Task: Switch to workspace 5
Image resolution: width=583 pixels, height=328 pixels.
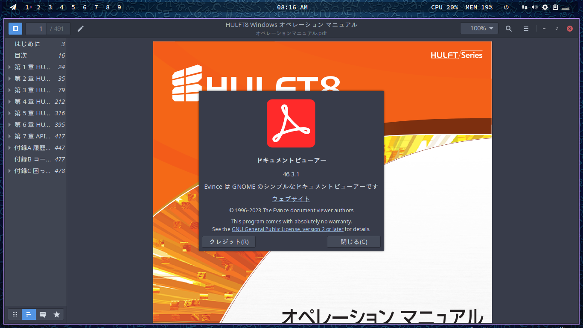Action: [73, 7]
